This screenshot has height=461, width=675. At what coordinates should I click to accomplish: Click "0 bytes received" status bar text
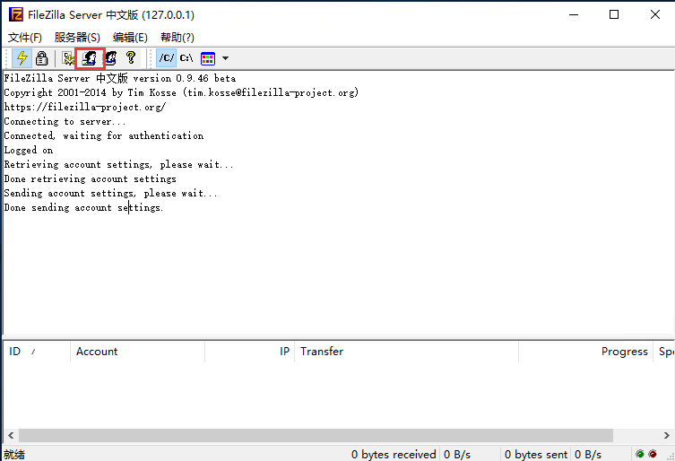click(x=394, y=455)
